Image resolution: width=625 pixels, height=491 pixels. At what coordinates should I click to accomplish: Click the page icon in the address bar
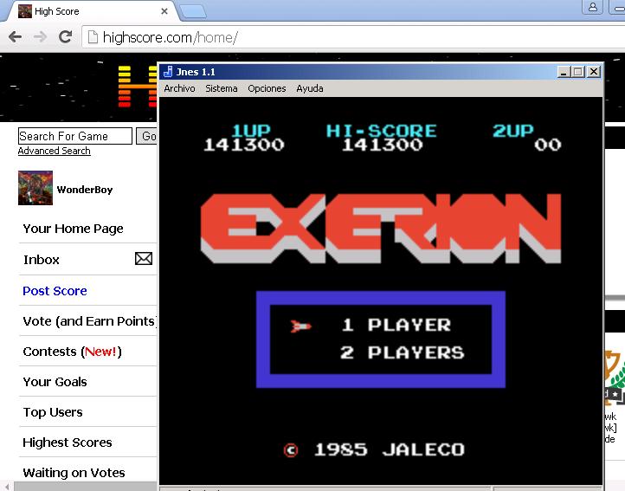click(x=93, y=37)
